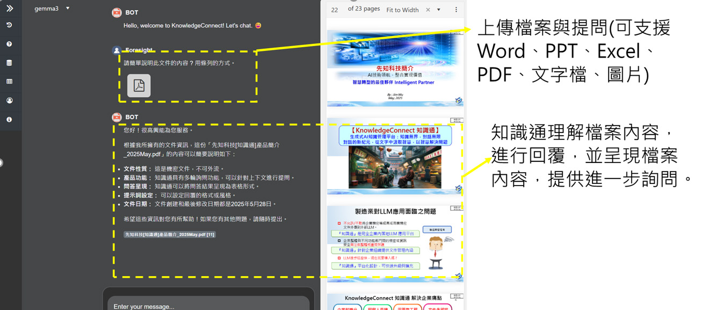Click the "提示詞設定" bullet line
The height and width of the screenshot is (310, 702).
click(180, 195)
